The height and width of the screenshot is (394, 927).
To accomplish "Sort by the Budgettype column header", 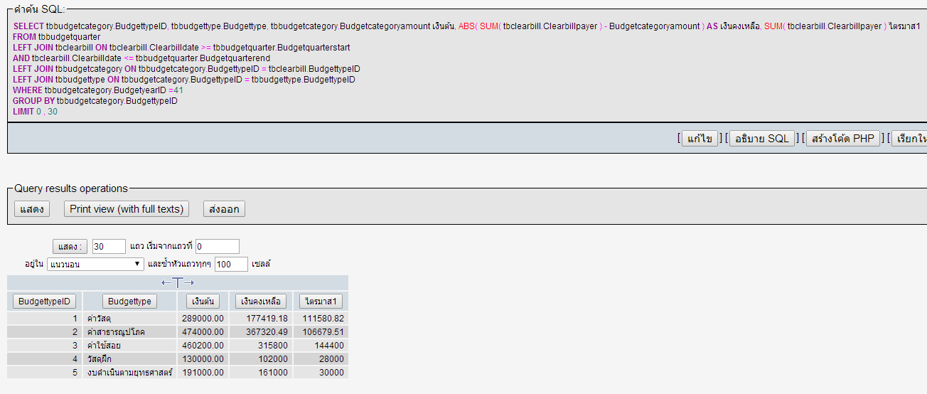I will (129, 301).
